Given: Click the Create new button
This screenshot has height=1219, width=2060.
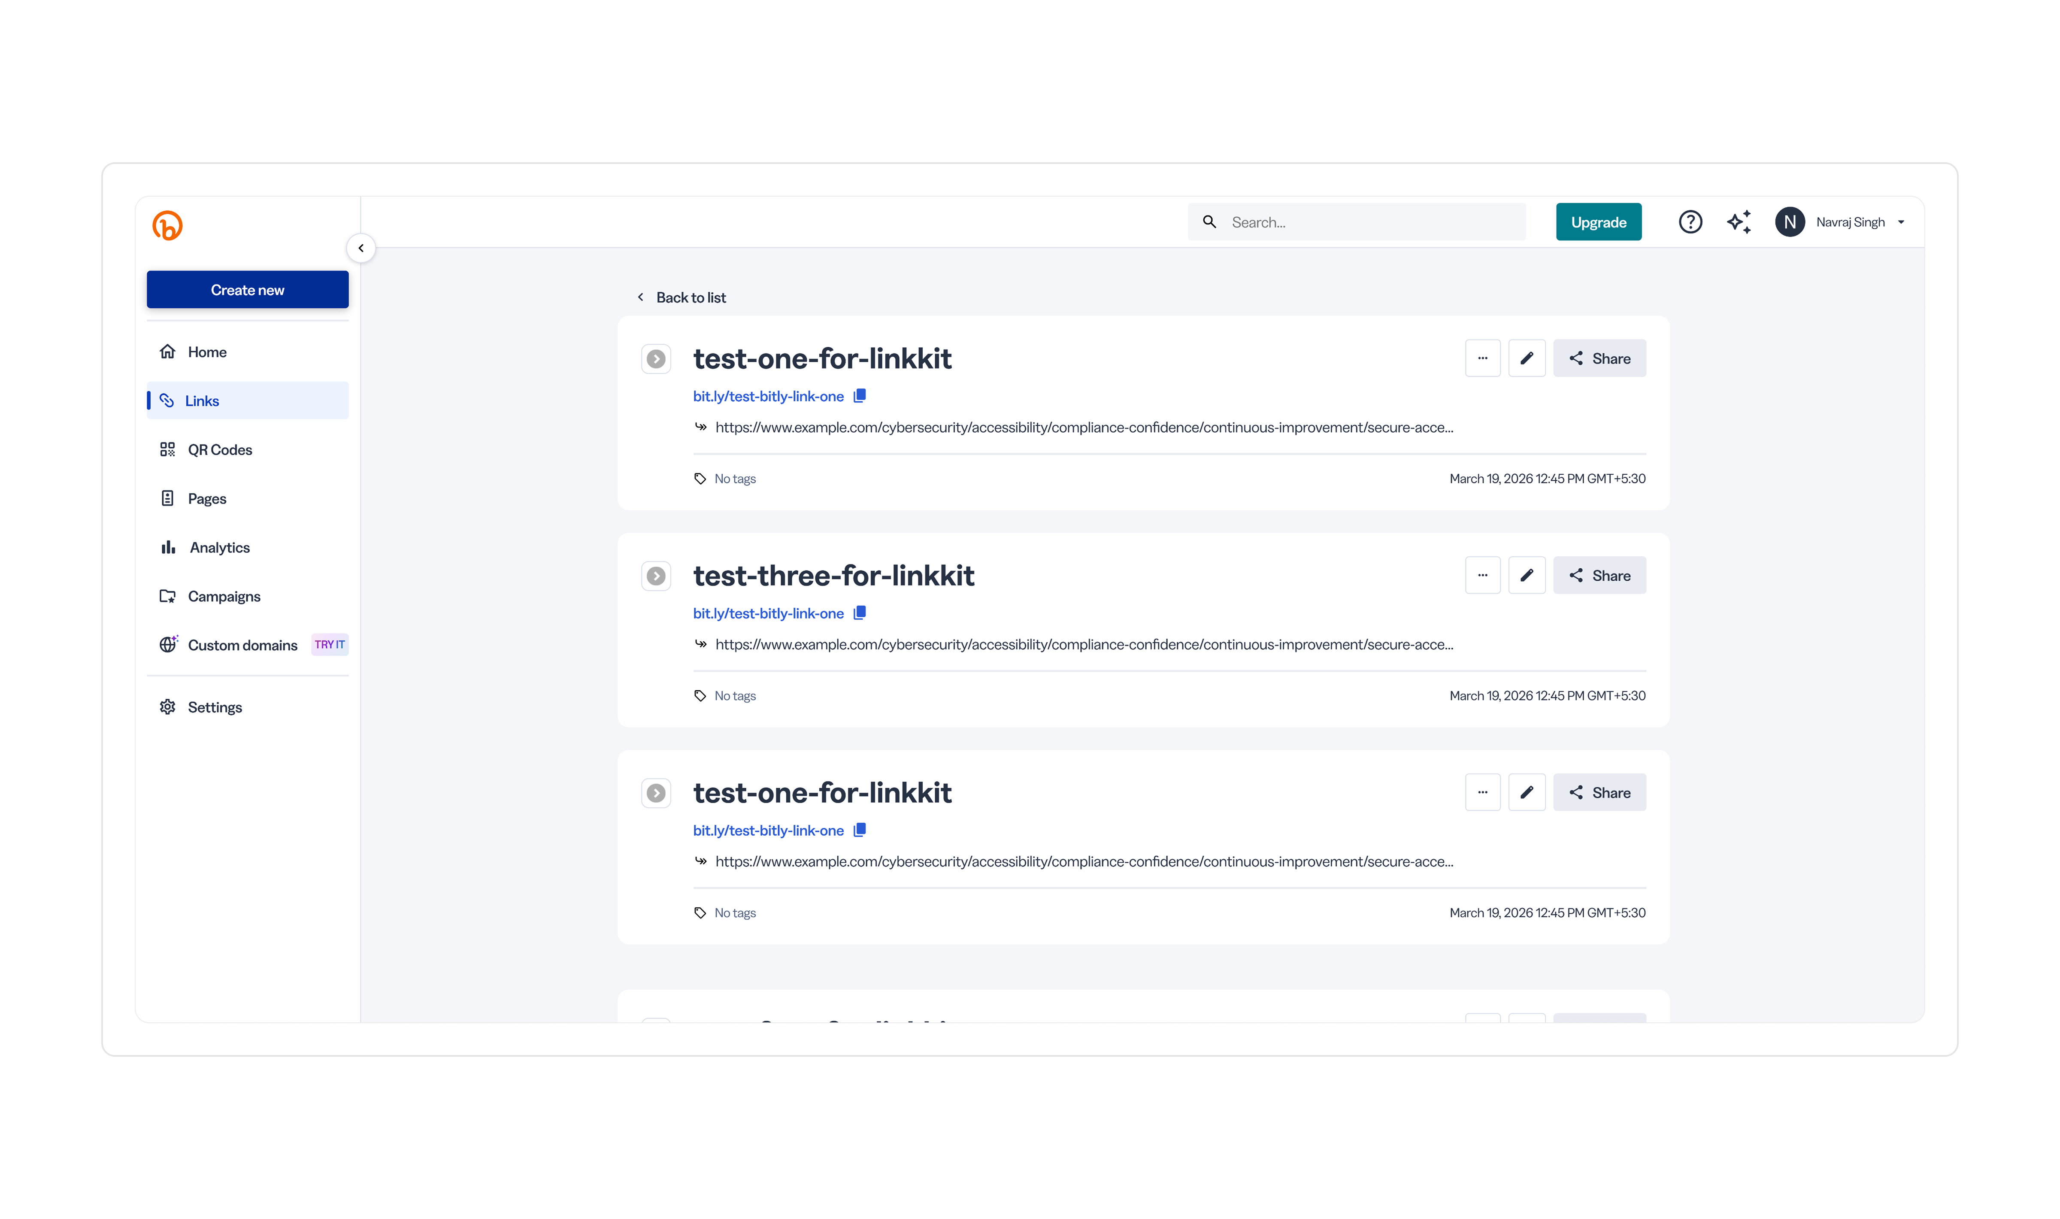Looking at the screenshot, I should coord(247,290).
